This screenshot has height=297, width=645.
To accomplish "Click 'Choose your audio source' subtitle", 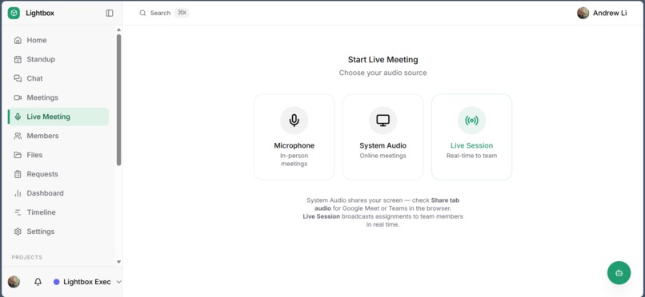I will point(383,73).
